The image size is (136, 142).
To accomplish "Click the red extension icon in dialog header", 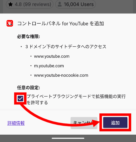I will pyautogui.click(x=10, y=23).
